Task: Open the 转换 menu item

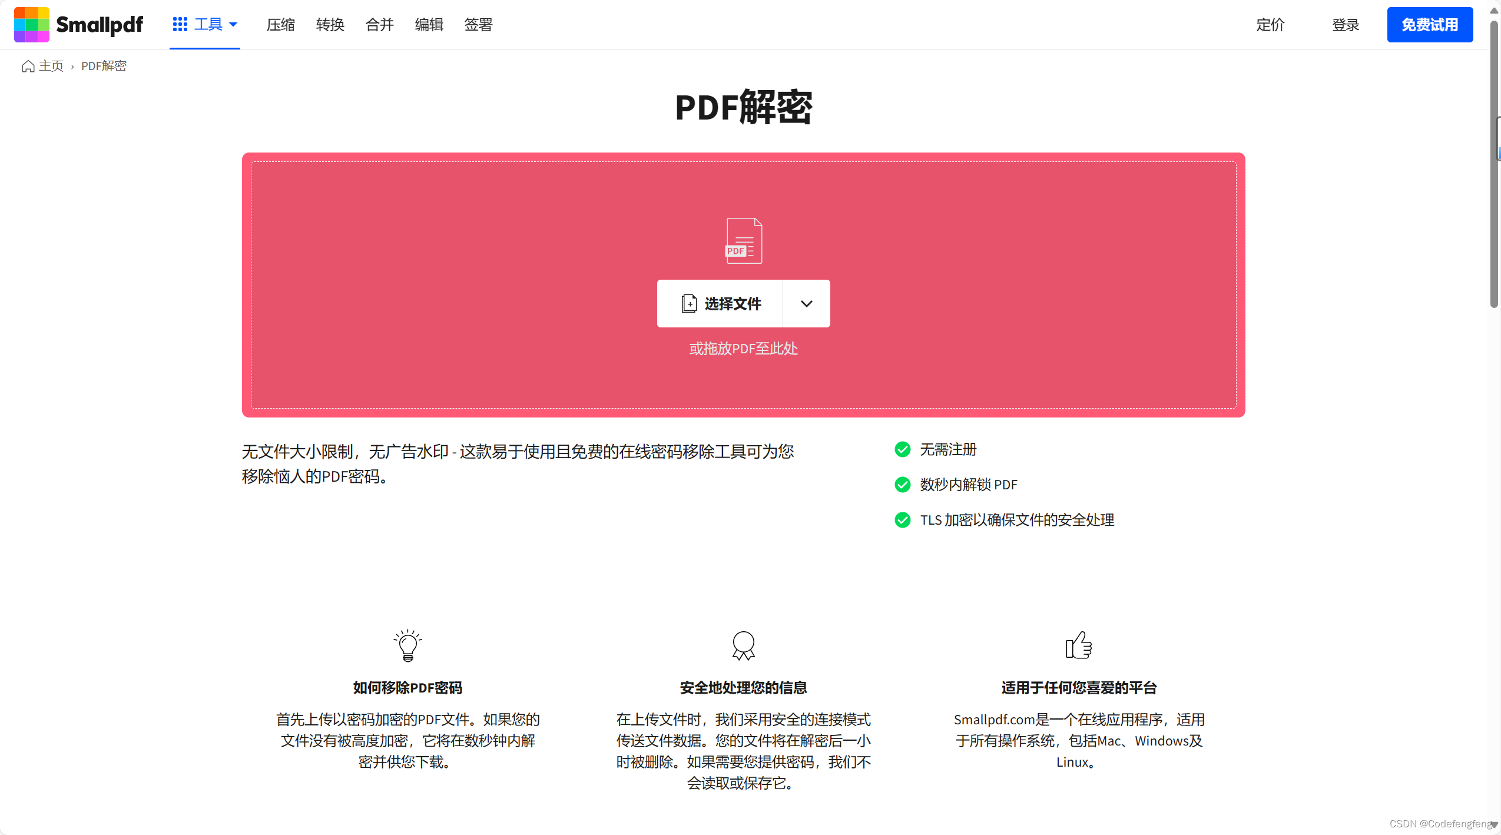Action: tap(330, 25)
